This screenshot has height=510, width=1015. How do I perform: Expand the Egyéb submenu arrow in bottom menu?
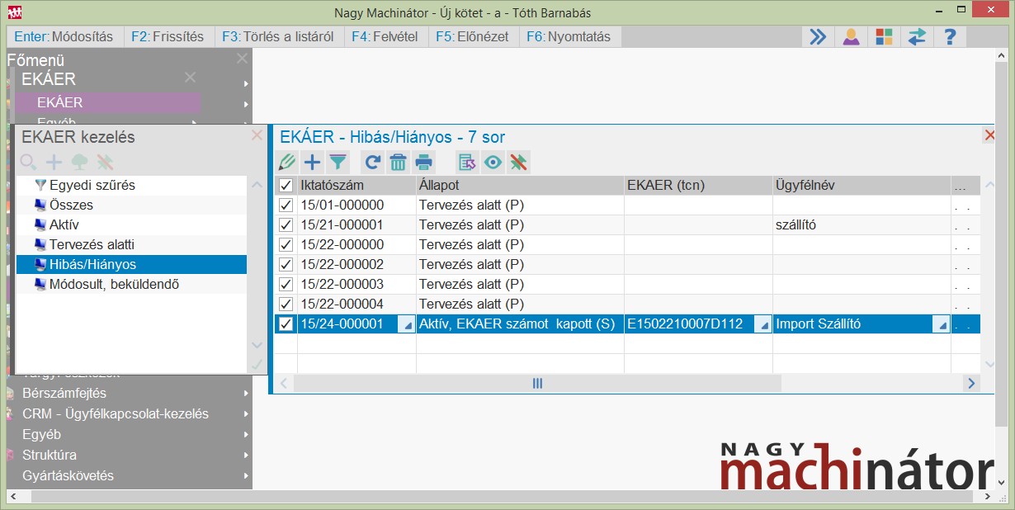pos(246,435)
